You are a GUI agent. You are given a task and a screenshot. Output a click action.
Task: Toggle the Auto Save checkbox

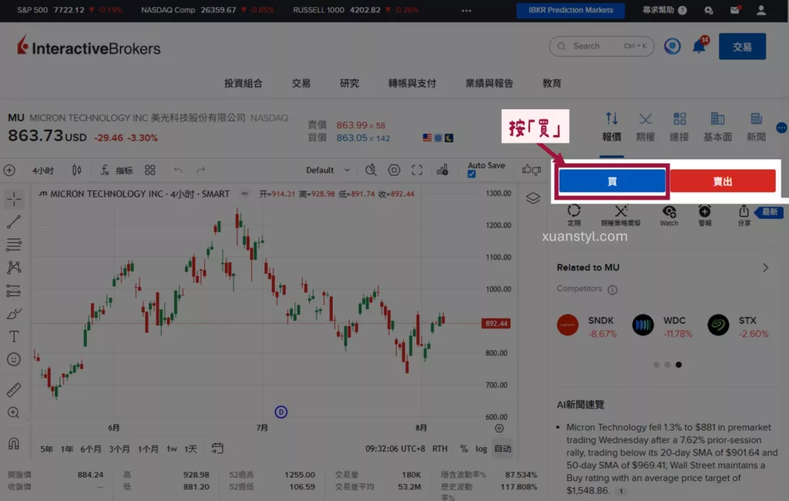472,174
